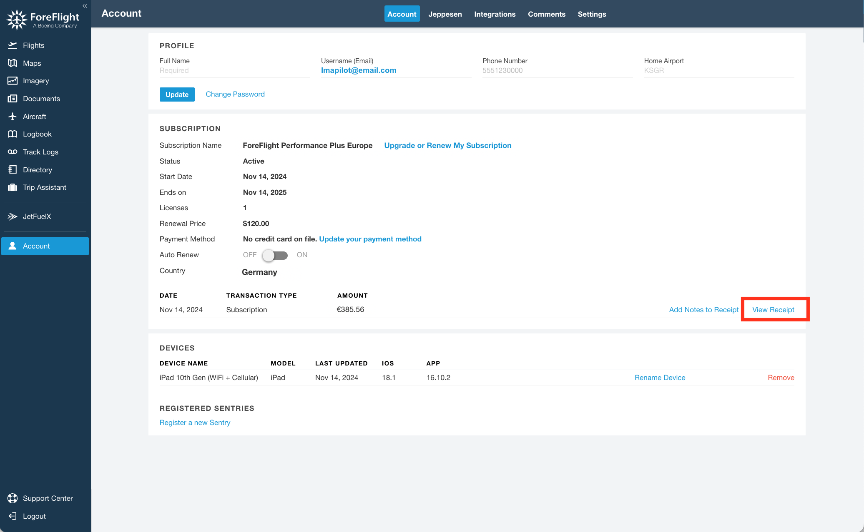Open Track Logs icon in sidebar

pos(13,152)
